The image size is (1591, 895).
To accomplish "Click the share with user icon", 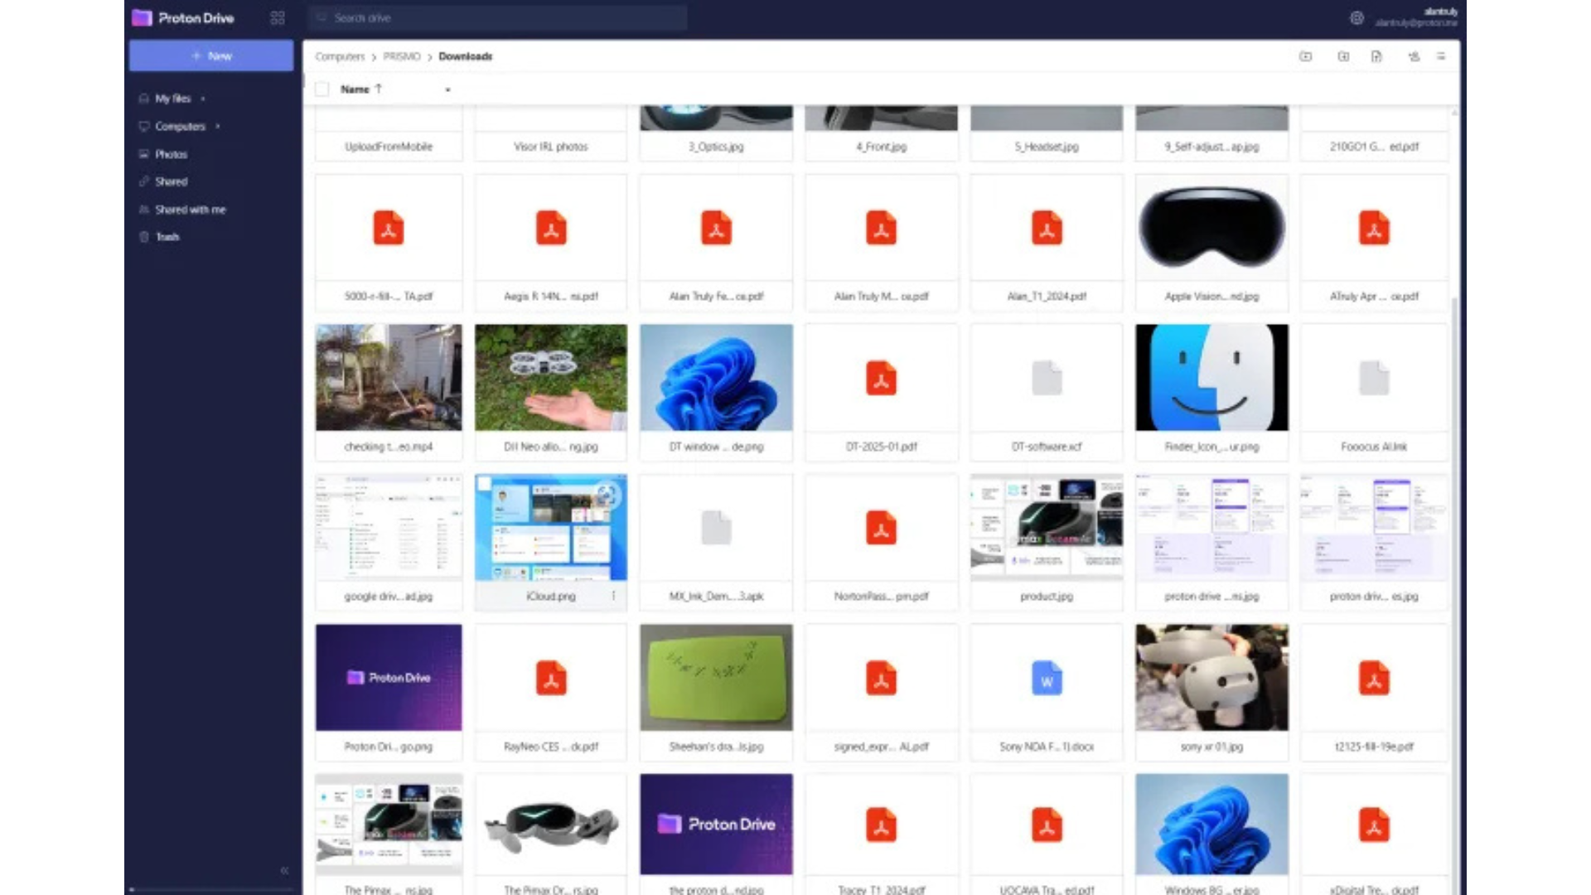I will 1414,56.
